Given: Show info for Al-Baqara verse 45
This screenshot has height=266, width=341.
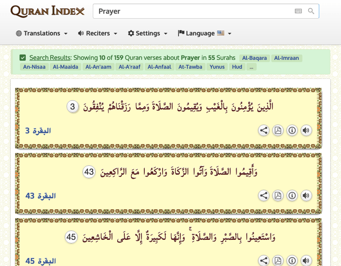Looking at the screenshot, I should tap(292, 261).
